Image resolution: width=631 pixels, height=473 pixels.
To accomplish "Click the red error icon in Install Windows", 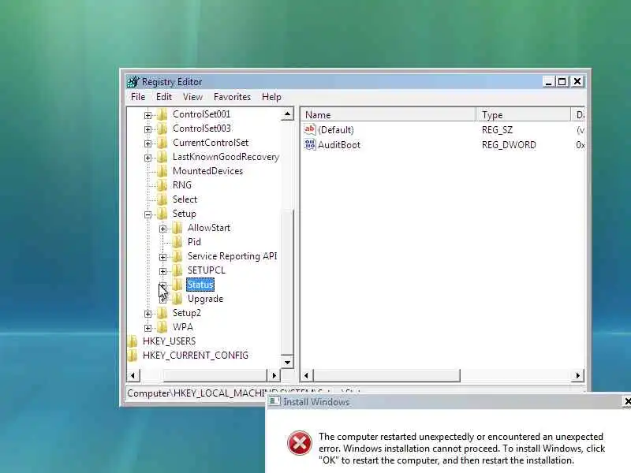I will click(300, 443).
